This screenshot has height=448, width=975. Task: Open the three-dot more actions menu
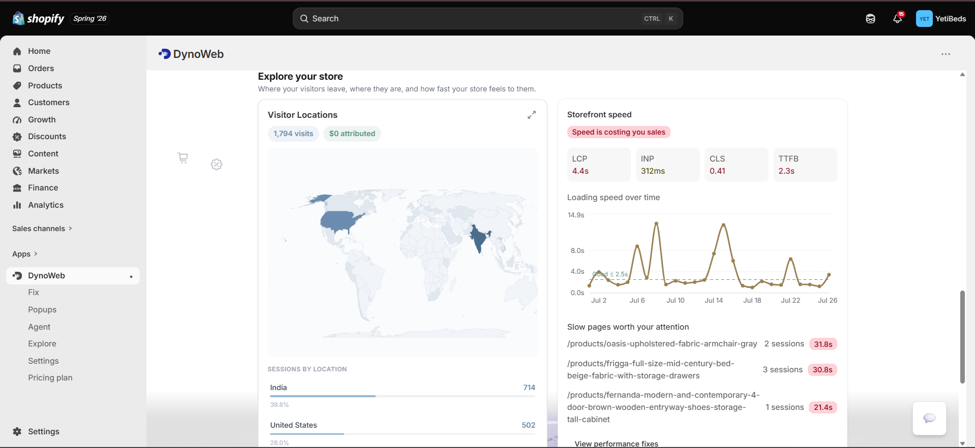[x=946, y=54]
